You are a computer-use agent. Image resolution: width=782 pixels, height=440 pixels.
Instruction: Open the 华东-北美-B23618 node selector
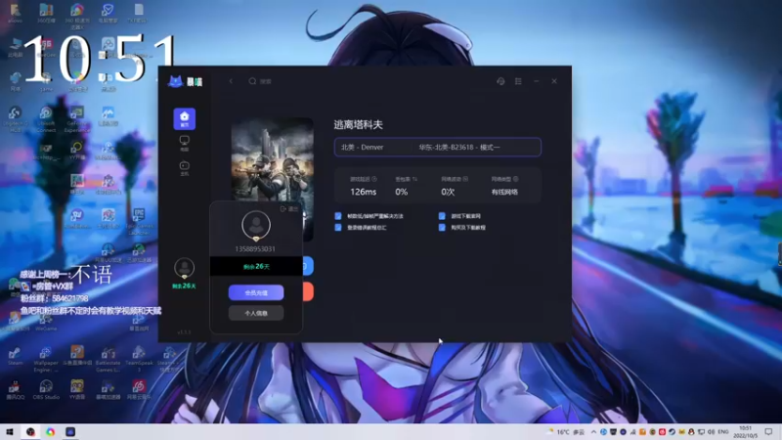[476, 148]
